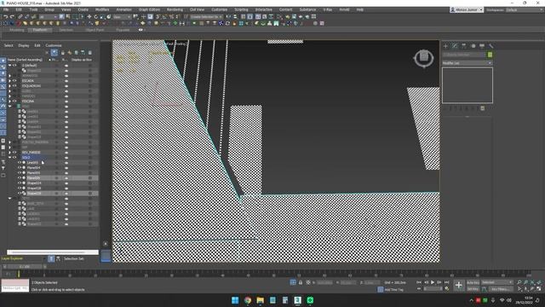Open the Display tab in command panel

pyautogui.click(x=482, y=45)
